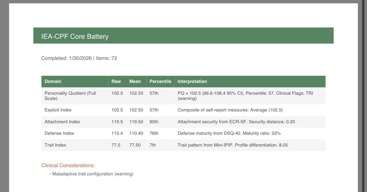Click the IEA-CPF Core Battery heading

[x=75, y=37]
